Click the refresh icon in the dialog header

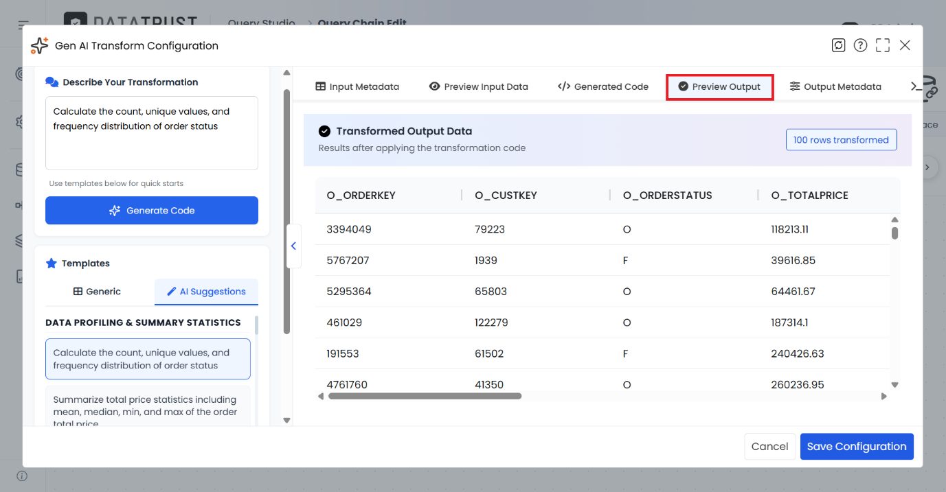pos(838,45)
